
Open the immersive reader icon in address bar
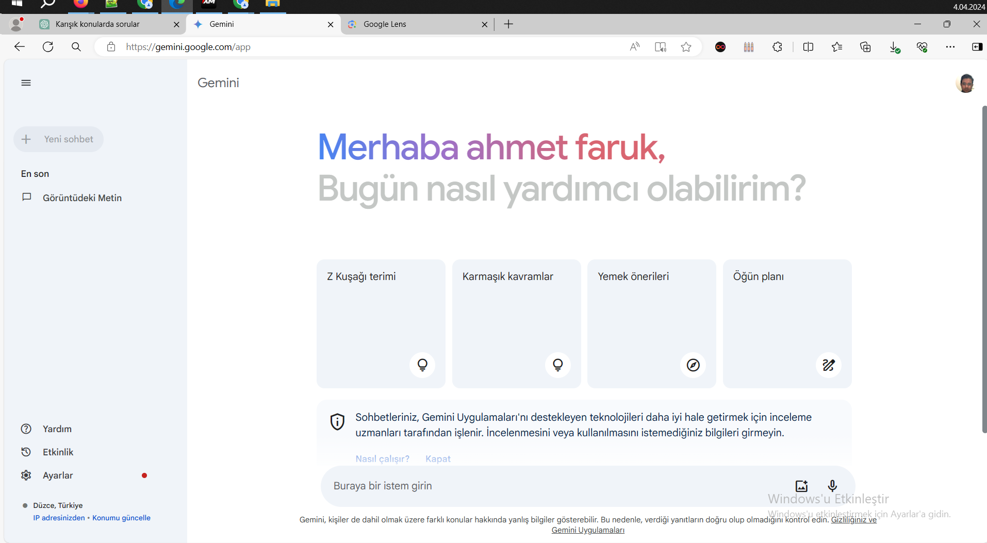click(x=661, y=47)
